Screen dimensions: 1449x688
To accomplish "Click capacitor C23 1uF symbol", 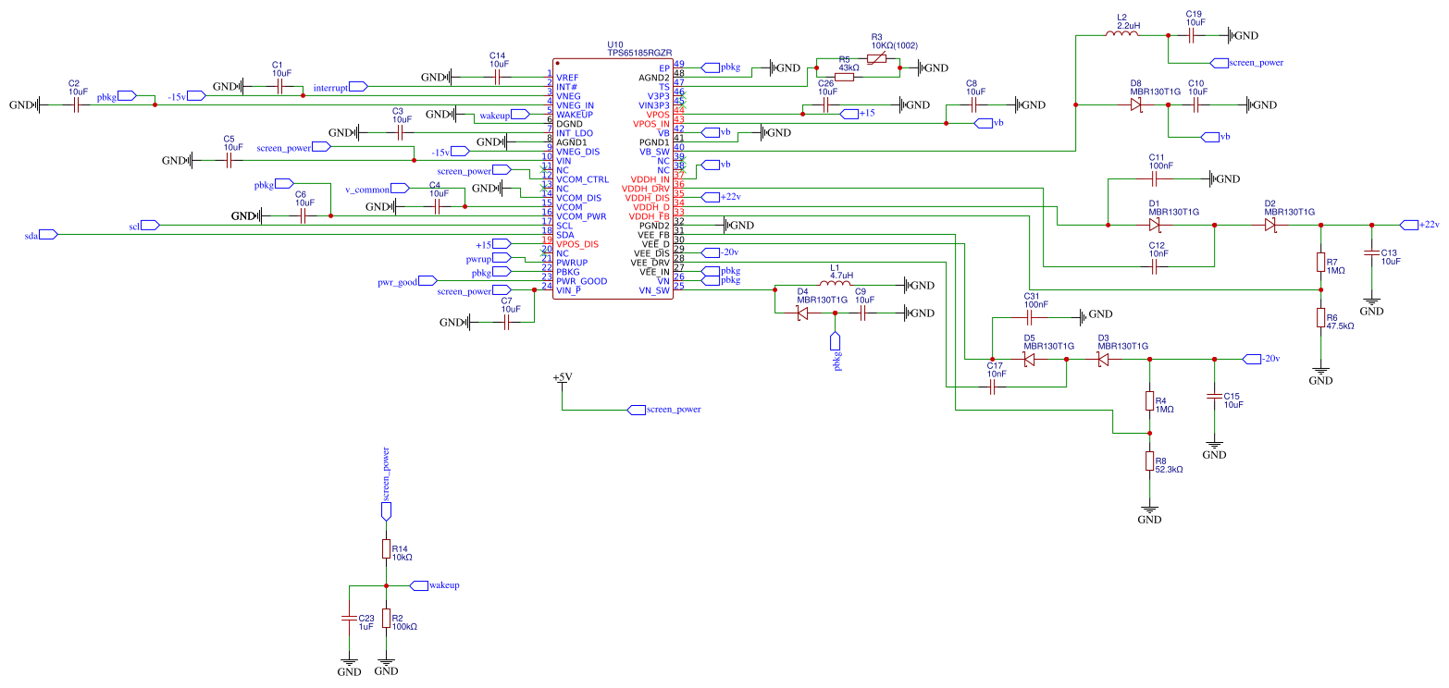I will (x=349, y=618).
